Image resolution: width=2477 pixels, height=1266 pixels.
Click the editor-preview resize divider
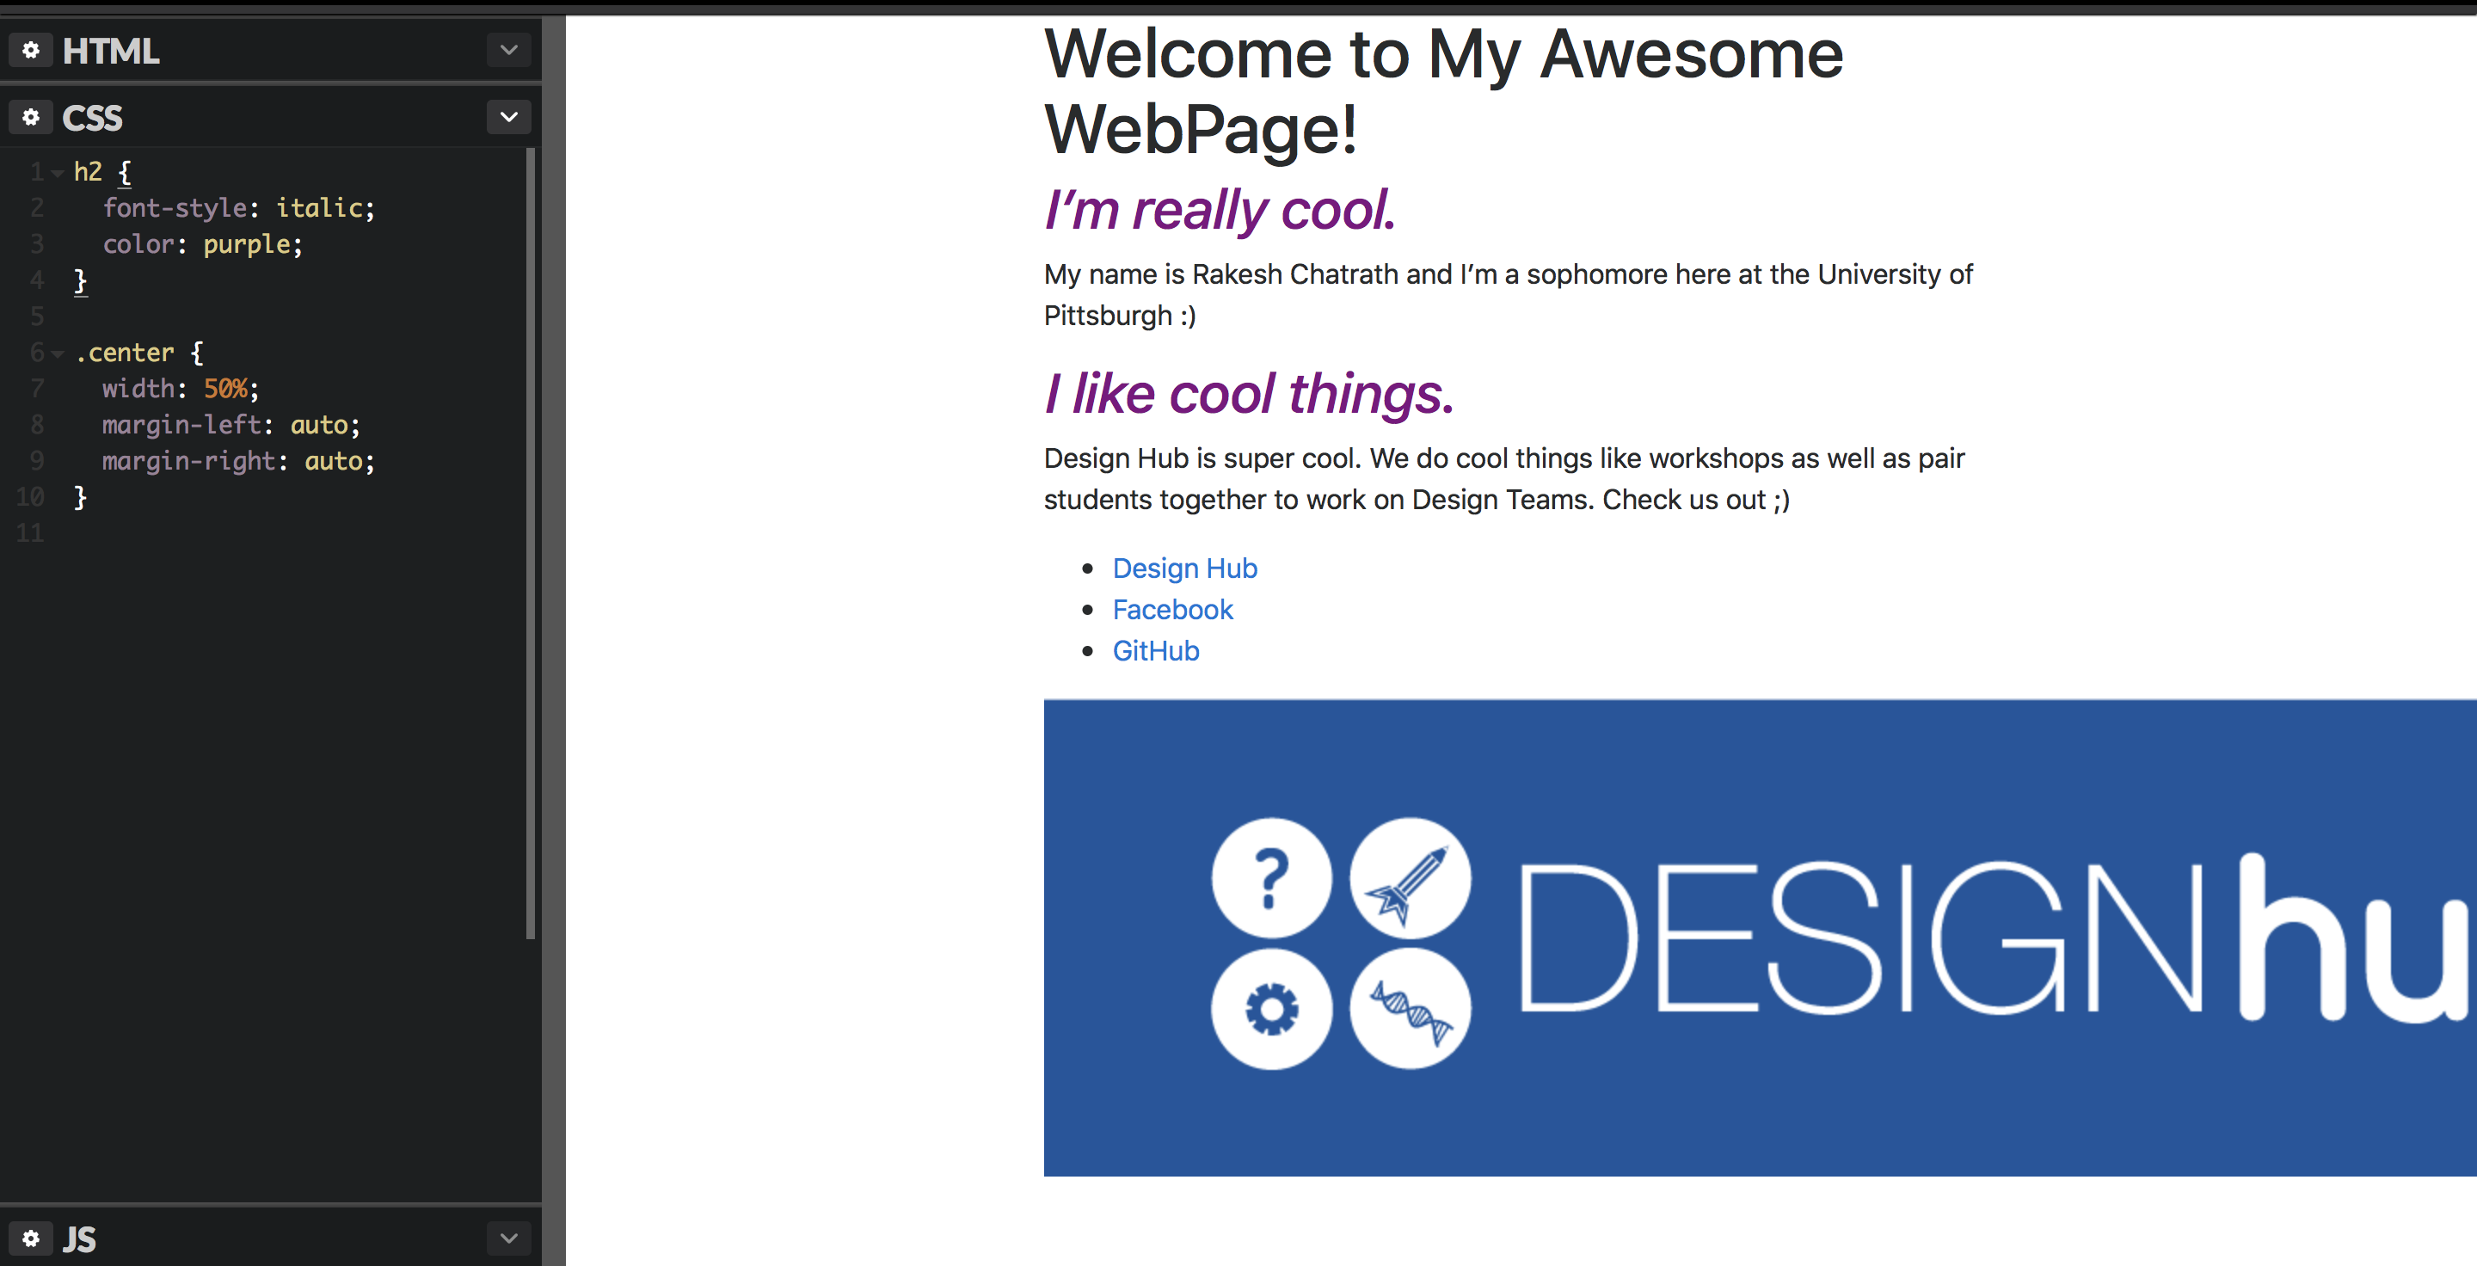(554, 640)
